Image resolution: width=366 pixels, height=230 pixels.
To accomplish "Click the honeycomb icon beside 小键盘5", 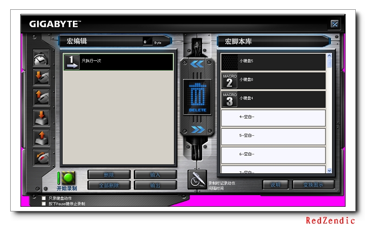I will [x=229, y=62].
